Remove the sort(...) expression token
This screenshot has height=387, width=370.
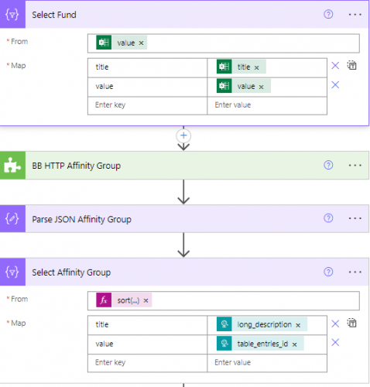(x=146, y=300)
